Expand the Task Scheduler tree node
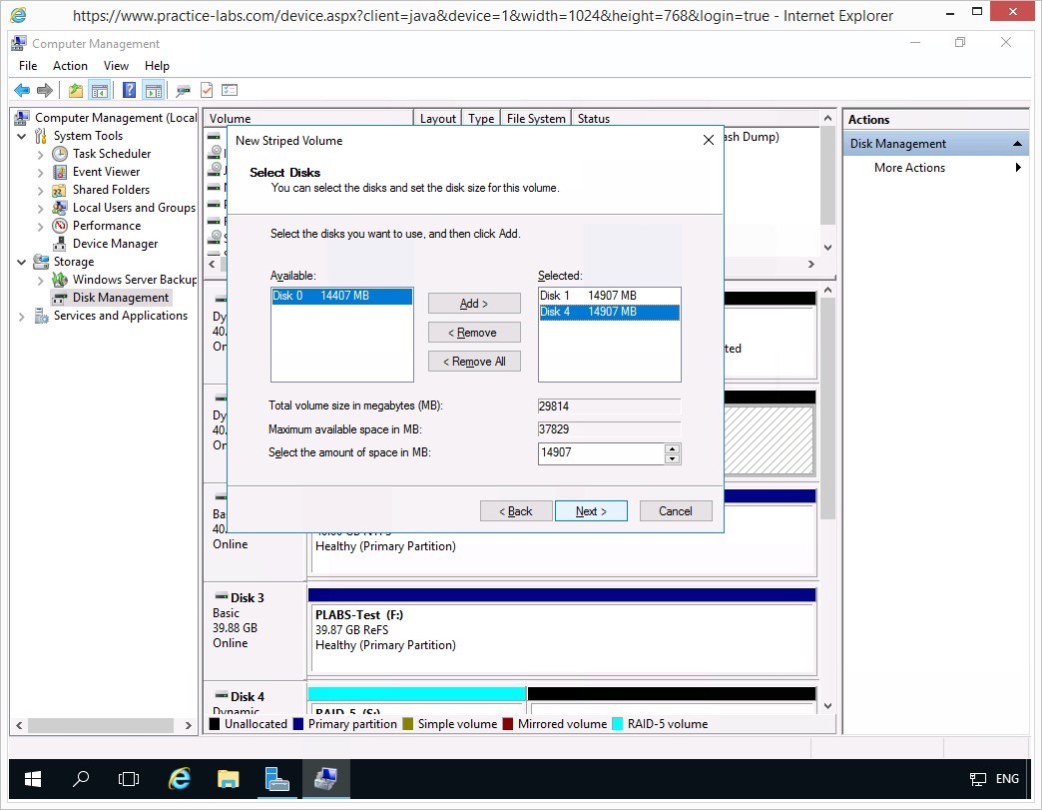 click(x=40, y=154)
